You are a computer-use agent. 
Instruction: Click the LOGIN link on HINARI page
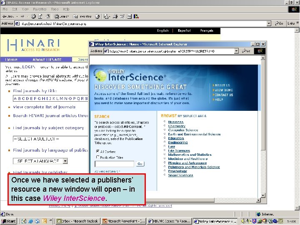29,67
